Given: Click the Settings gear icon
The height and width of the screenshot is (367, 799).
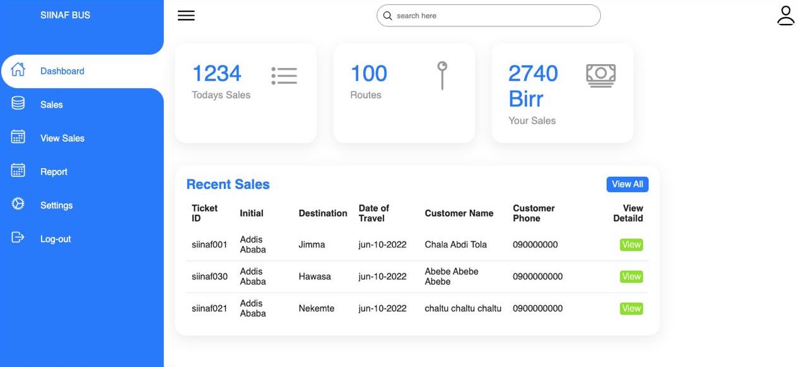Looking at the screenshot, I should click(x=17, y=203).
